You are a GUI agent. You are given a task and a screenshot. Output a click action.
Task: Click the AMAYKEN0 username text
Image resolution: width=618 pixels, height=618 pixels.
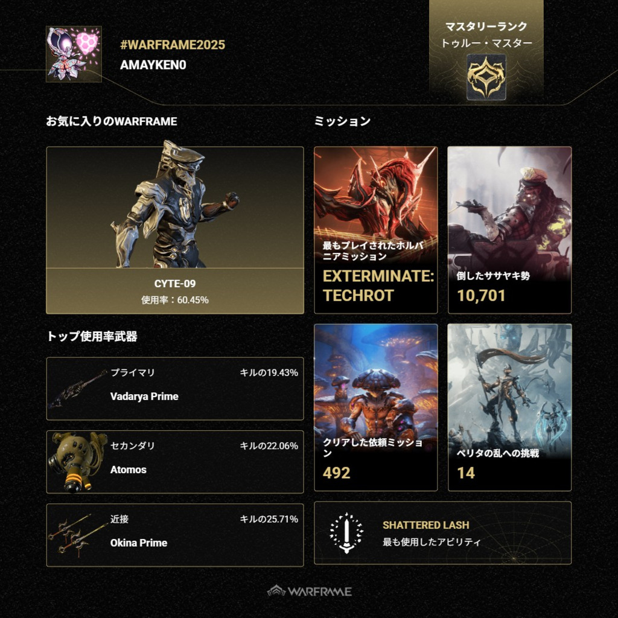coord(153,65)
